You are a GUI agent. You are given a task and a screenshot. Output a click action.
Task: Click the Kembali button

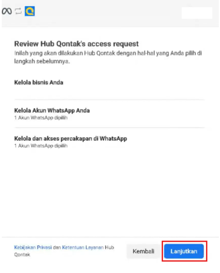point(143,251)
